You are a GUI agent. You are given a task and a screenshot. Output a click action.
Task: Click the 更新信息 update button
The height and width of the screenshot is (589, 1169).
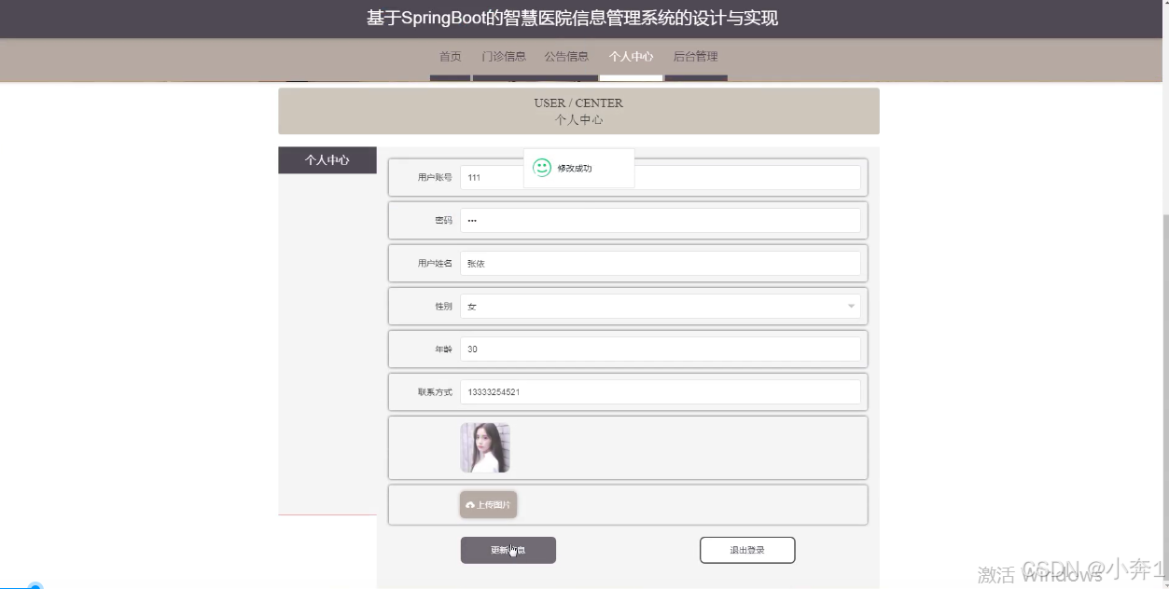pyautogui.click(x=508, y=550)
